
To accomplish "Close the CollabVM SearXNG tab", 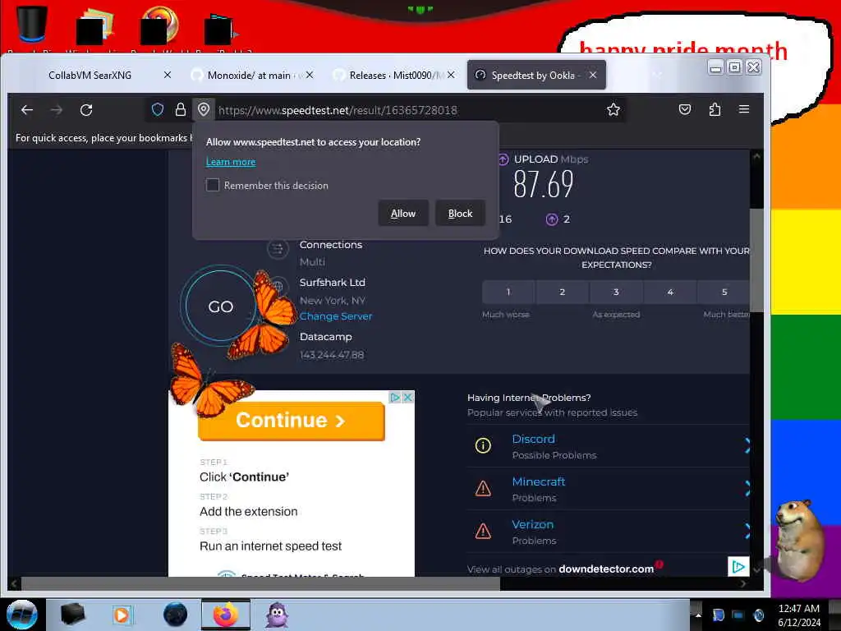I will point(168,75).
